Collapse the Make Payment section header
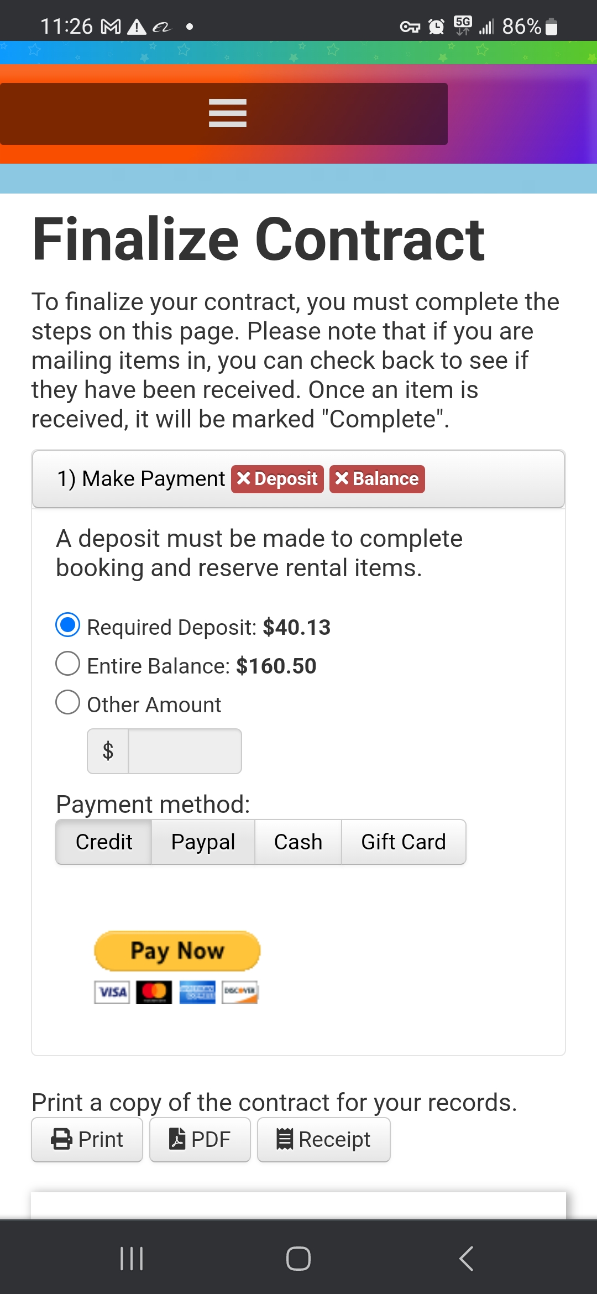 [x=141, y=479]
